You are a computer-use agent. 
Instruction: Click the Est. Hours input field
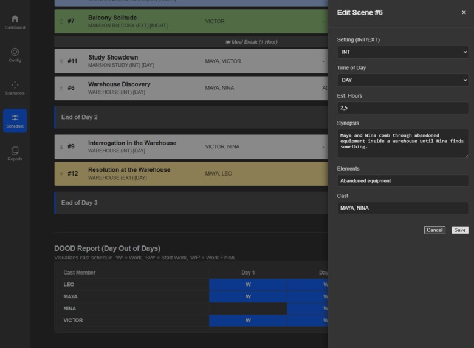click(x=403, y=108)
